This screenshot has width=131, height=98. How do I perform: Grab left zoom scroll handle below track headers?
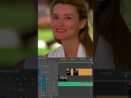coord(40,97)
